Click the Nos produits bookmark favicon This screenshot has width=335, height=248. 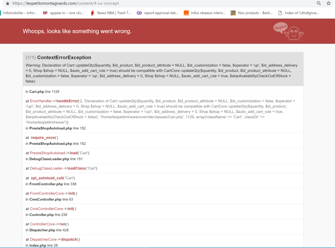coord(233,13)
